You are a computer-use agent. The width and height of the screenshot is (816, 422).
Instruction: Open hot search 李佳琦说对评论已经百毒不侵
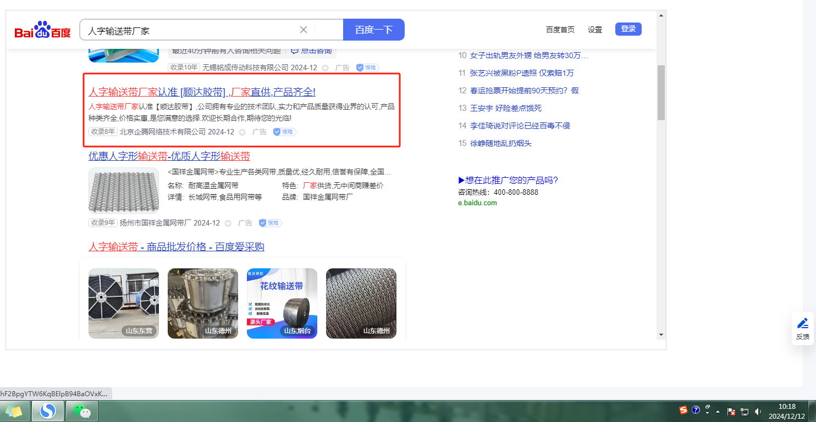point(520,126)
